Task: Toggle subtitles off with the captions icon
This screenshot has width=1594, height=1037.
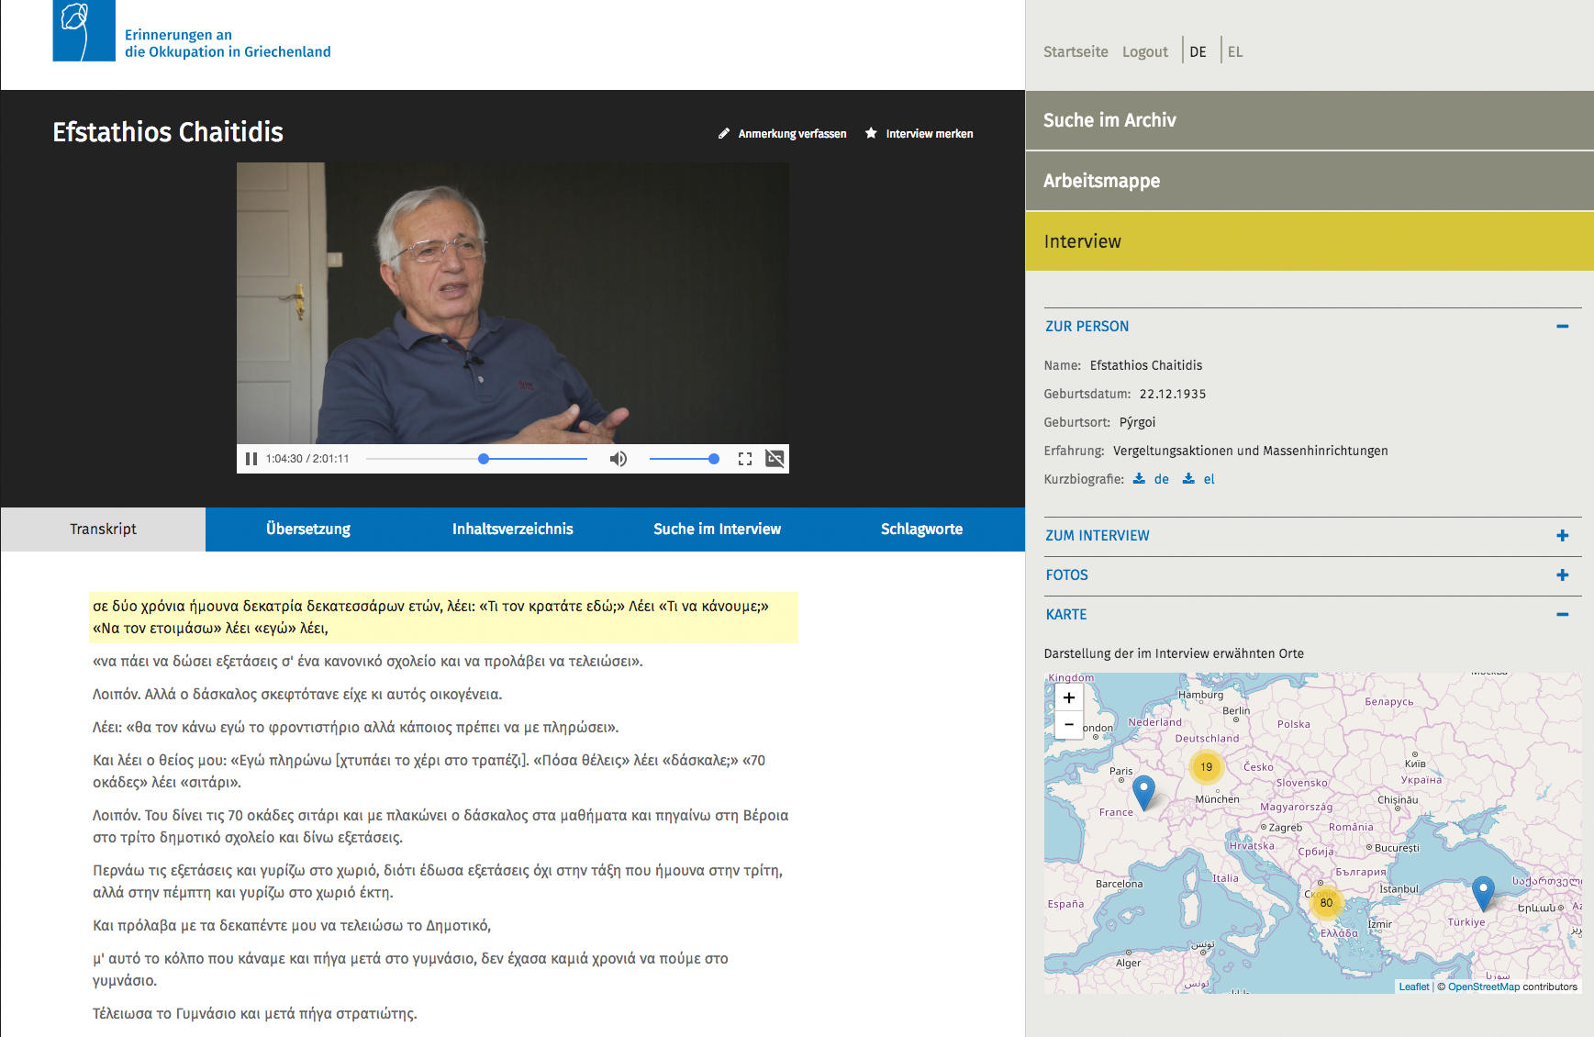Action: (775, 459)
